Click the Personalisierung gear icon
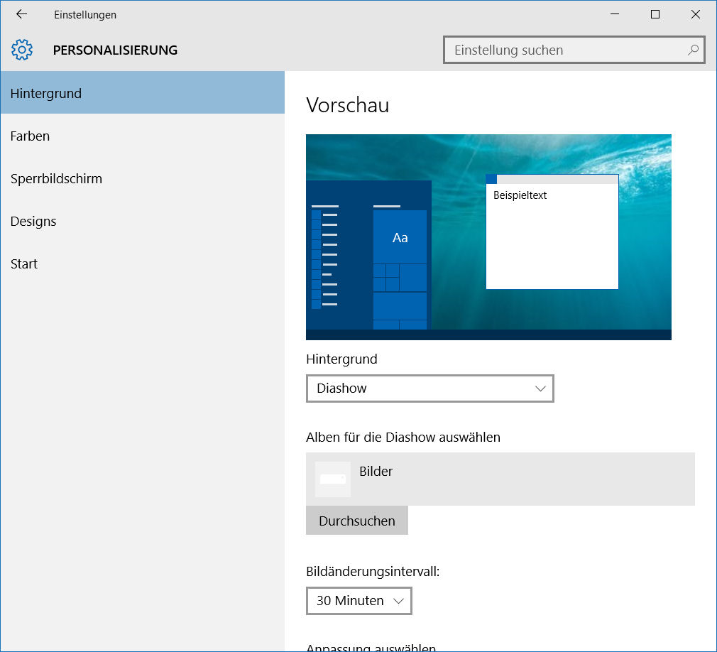The width and height of the screenshot is (717, 652). click(x=22, y=50)
